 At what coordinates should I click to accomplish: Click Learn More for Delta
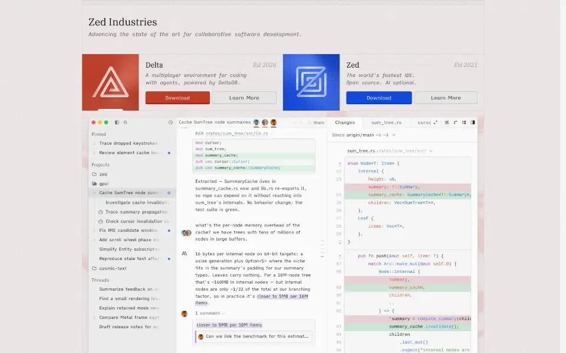coord(244,98)
